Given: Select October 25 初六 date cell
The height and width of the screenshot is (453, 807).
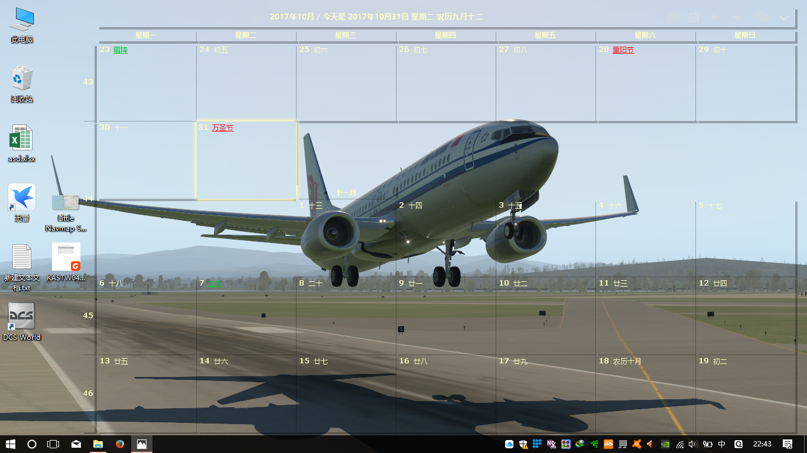Looking at the screenshot, I should pyautogui.click(x=346, y=83).
